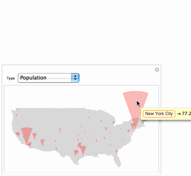Select the large Los Angeles cone
Viewport: 191px width, 176px height.
(x=27, y=134)
